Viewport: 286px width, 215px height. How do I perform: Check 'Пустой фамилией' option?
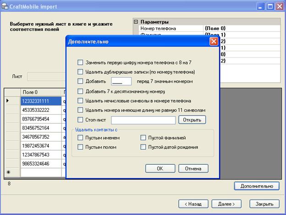point(143,138)
